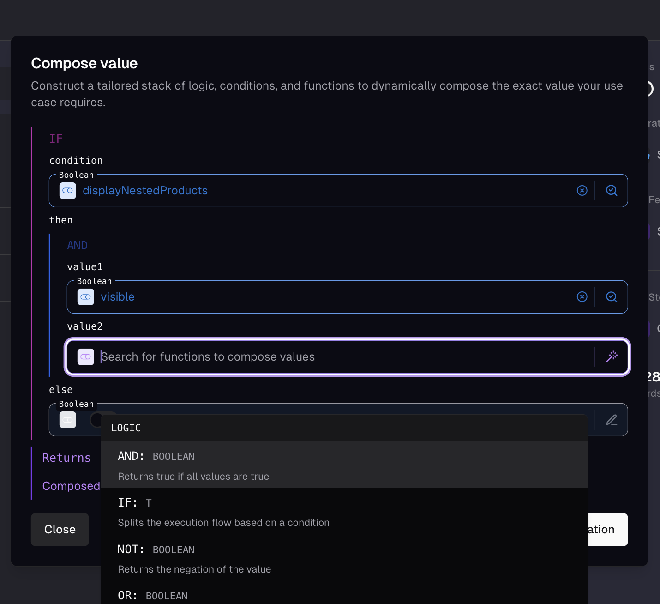Click the 'else' label
The width and height of the screenshot is (660, 604).
pos(61,390)
